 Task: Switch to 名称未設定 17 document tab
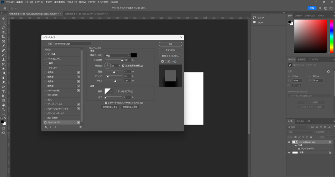pos(85,14)
